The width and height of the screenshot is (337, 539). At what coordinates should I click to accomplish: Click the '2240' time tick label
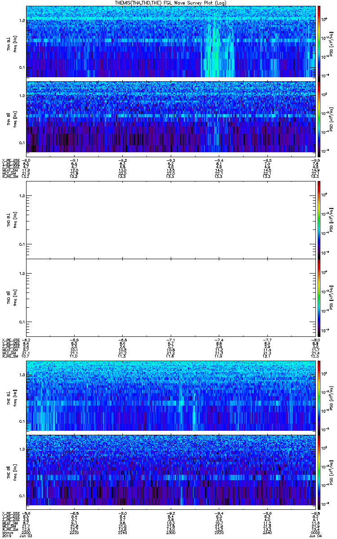coord(123,532)
